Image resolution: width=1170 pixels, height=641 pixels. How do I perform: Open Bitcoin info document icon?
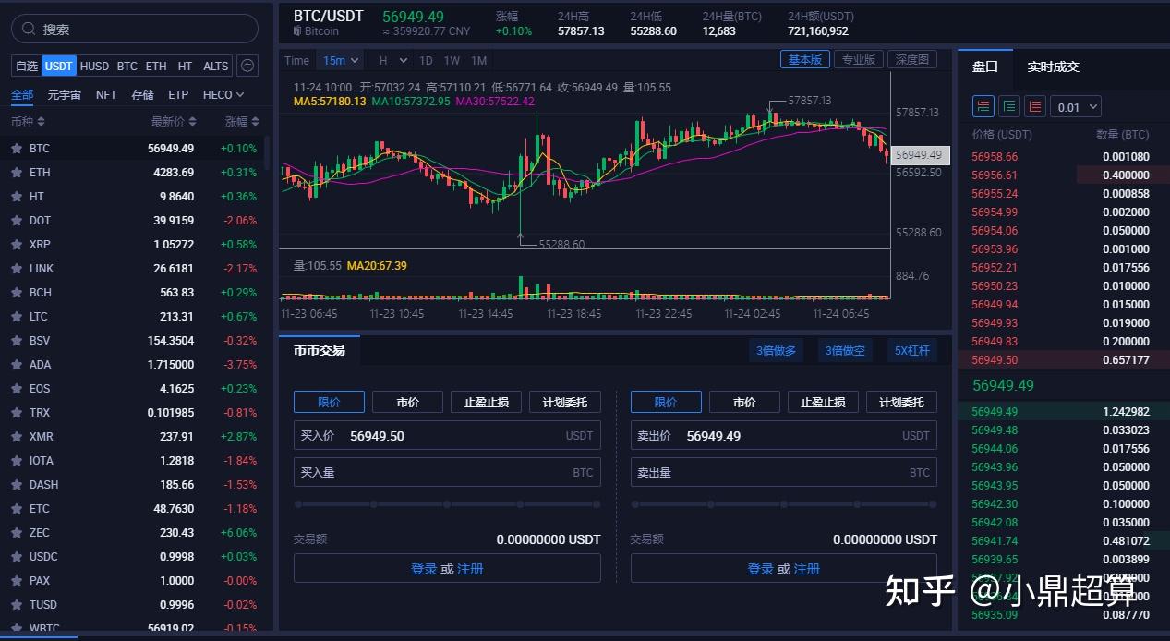297,31
